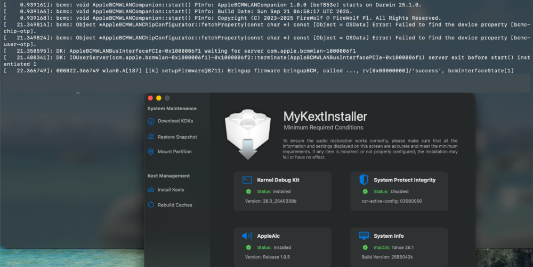The image size is (533, 267).
Task: Click the Kernel Debug Kit terminal icon
Action: coord(247,180)
